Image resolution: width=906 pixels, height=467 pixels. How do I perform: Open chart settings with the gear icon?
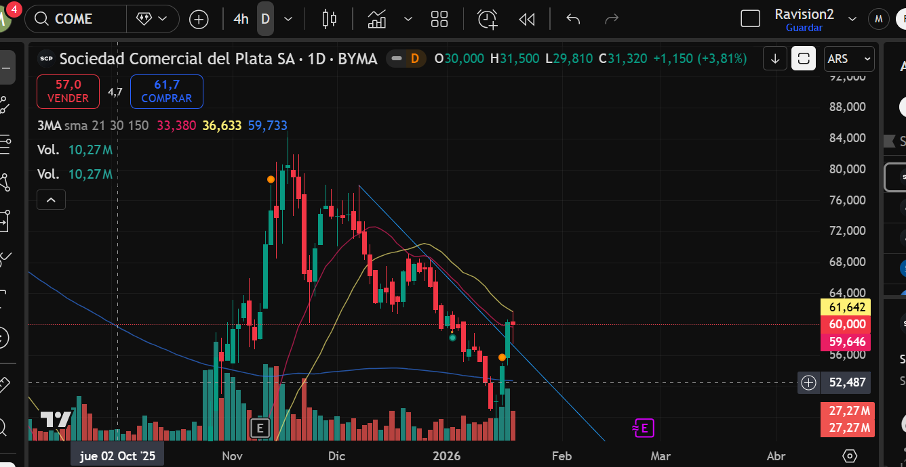850,457
